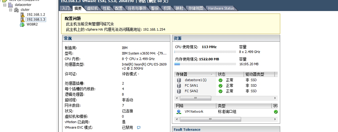Click the FC SAN1 datastore icon
The height and width of the screenshot is (132, 338).
tap(179, 86)
